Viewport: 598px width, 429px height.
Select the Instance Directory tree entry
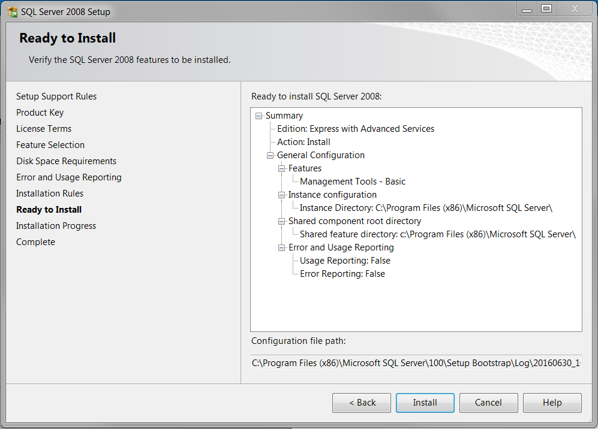pos(425,208)
